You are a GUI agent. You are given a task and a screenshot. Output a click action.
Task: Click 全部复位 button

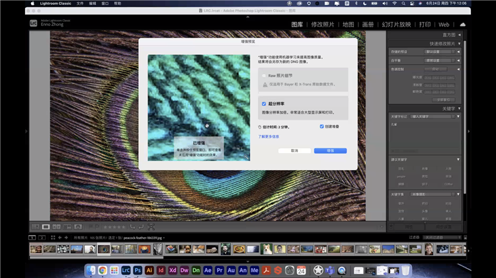444,100
